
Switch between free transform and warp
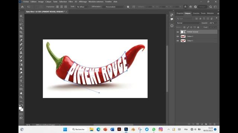[185, 7]
